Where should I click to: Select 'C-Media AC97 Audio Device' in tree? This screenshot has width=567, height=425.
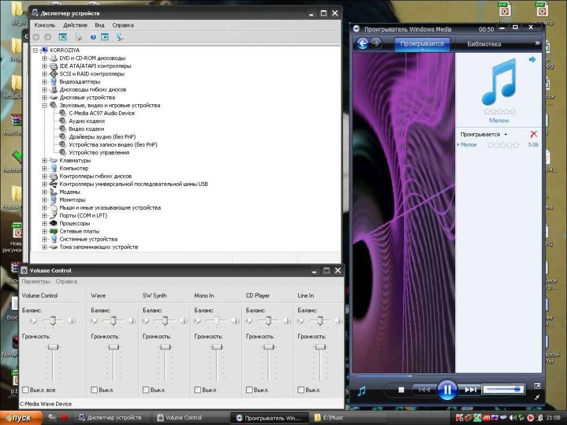pyautogui.click(x=101, y=113)
